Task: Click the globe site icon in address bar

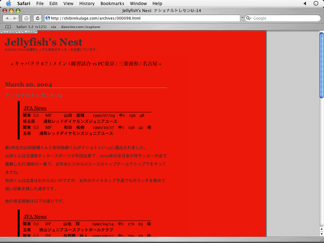Action: [48, 18]
